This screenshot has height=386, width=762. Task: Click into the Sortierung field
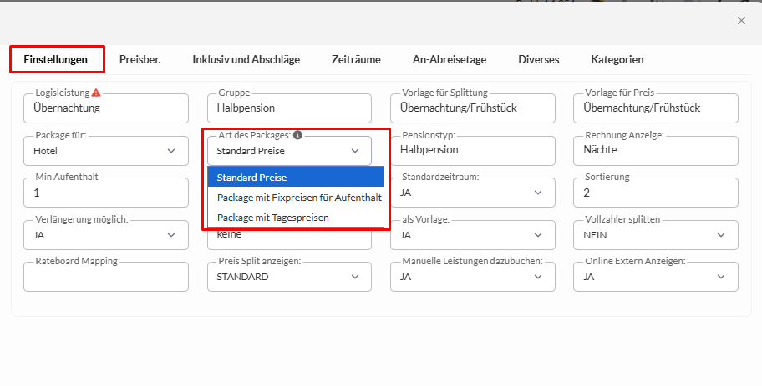656,193
